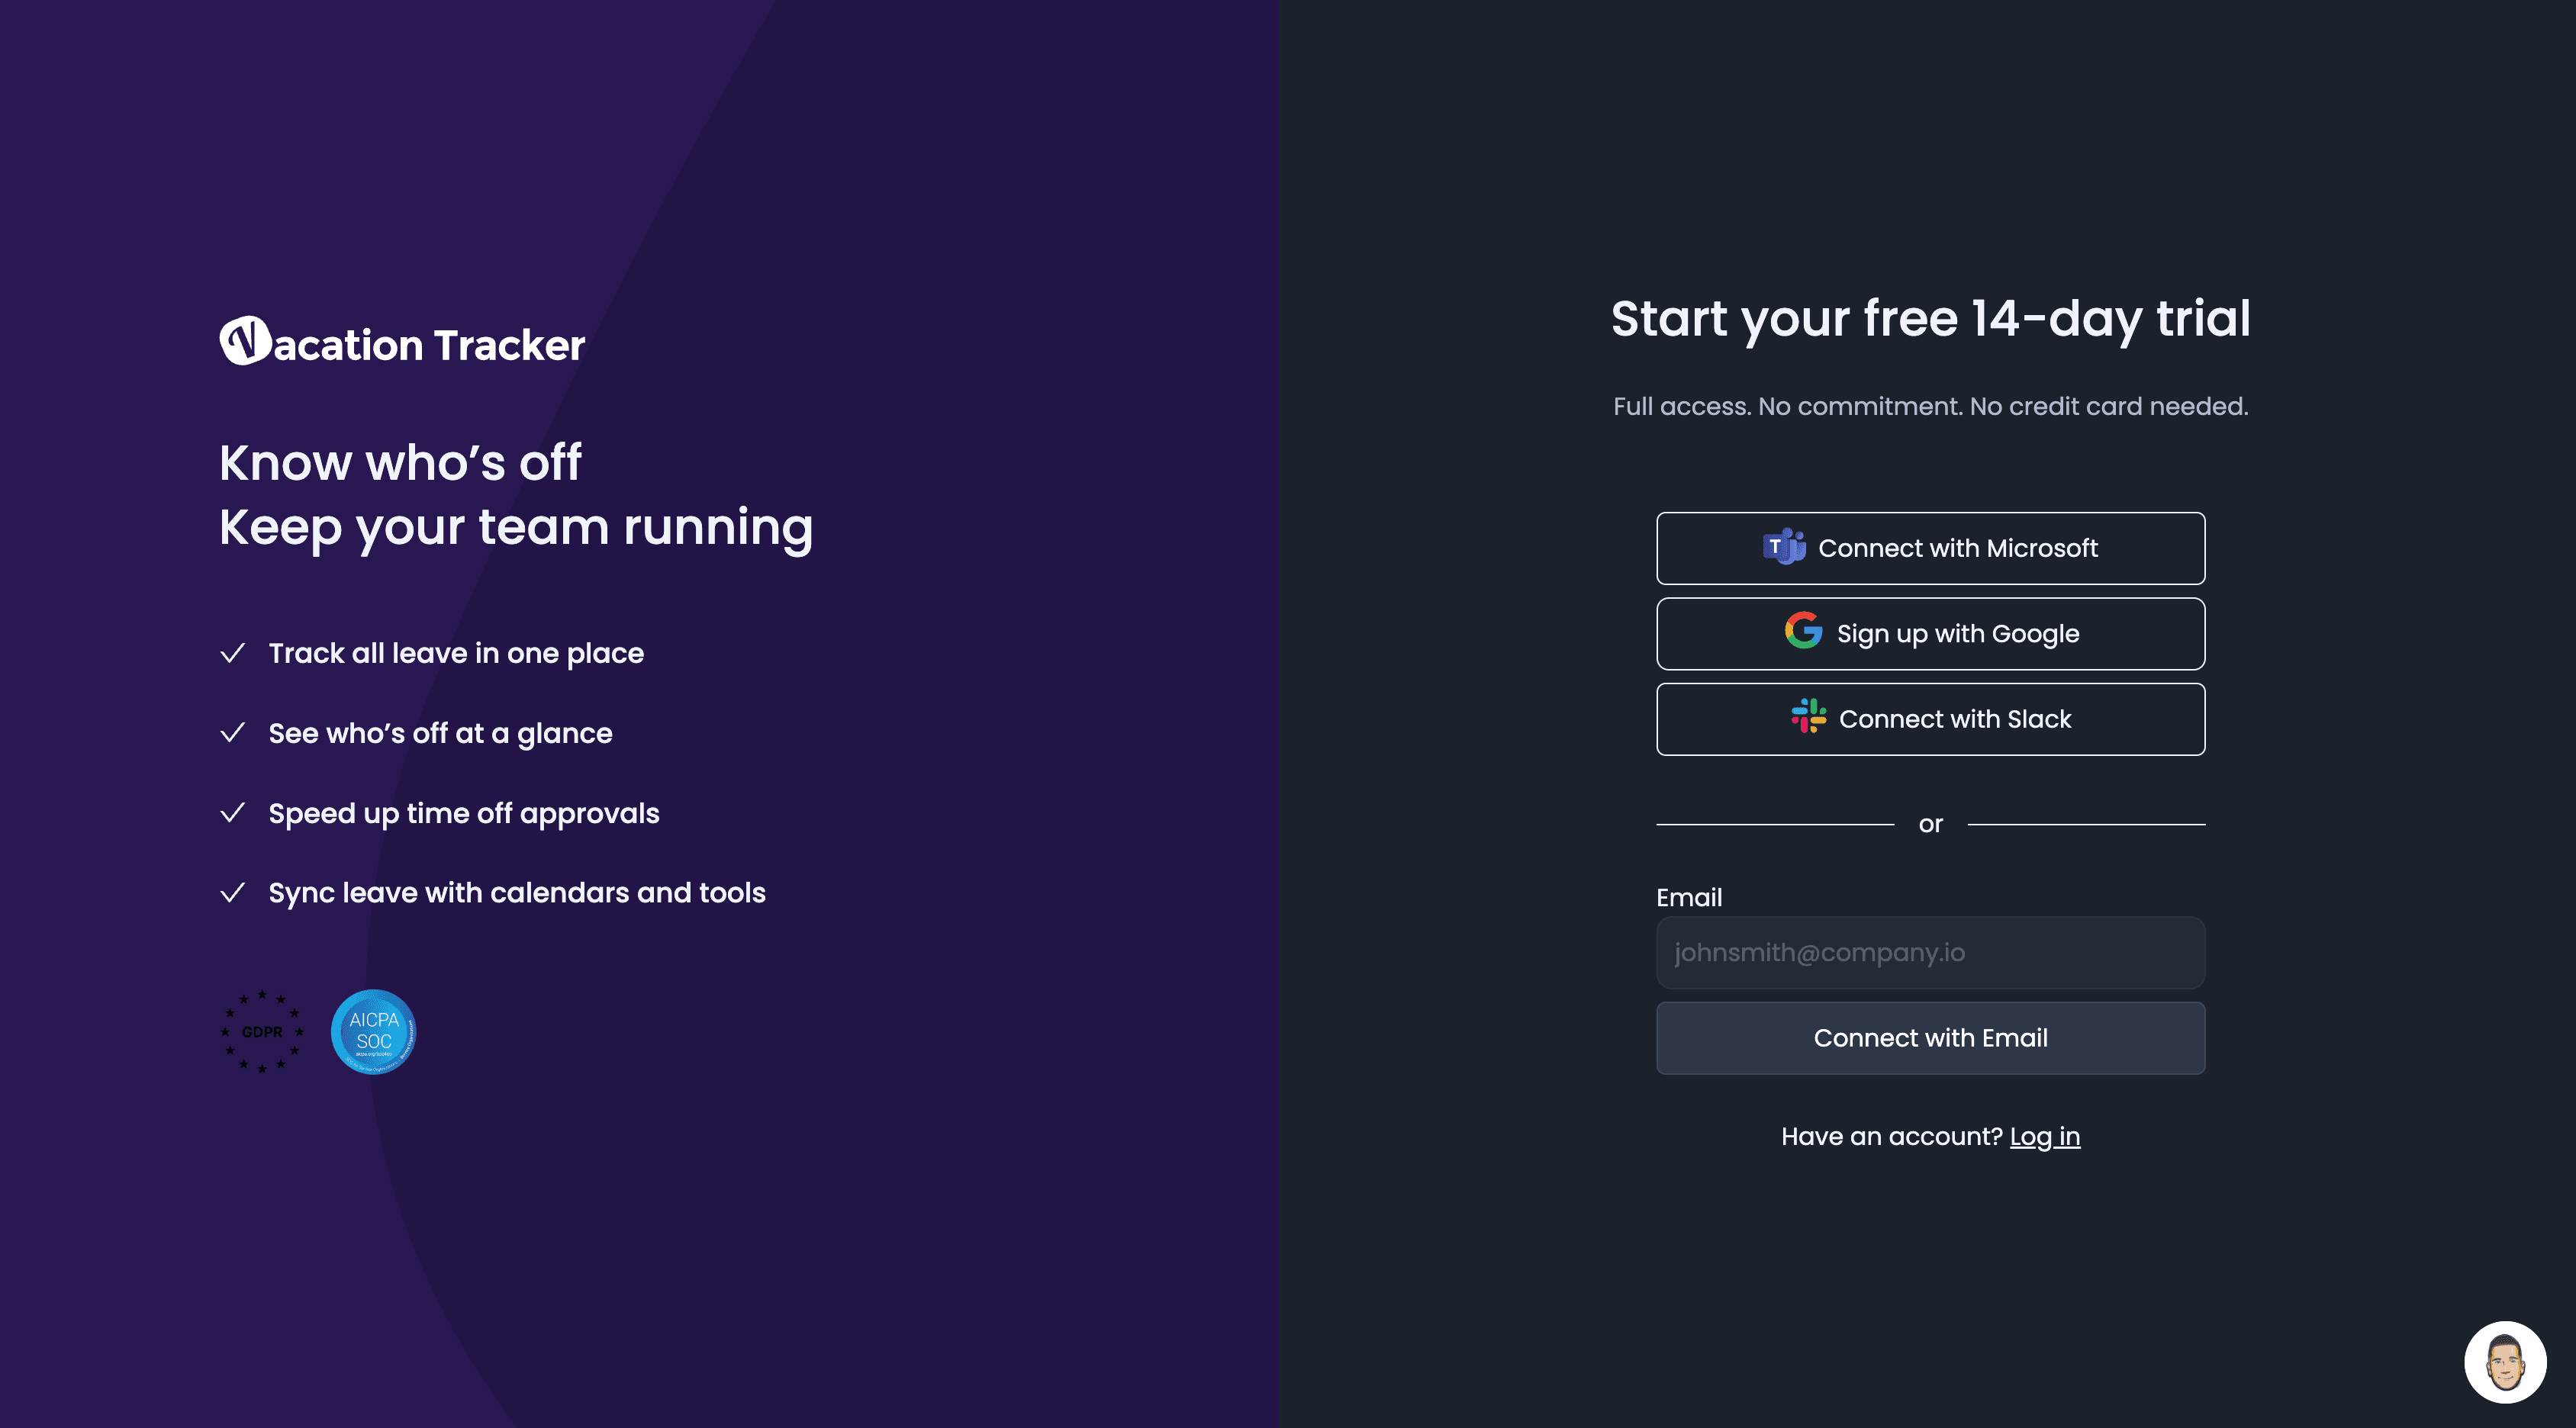Click the text Have an account?
This screenshot has height=1428, width=2576.
pos(1892,1137)
